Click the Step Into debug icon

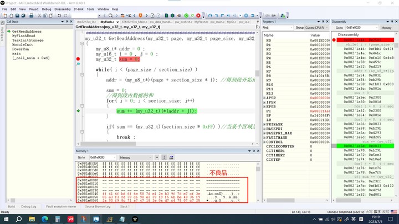coord(216,16)
